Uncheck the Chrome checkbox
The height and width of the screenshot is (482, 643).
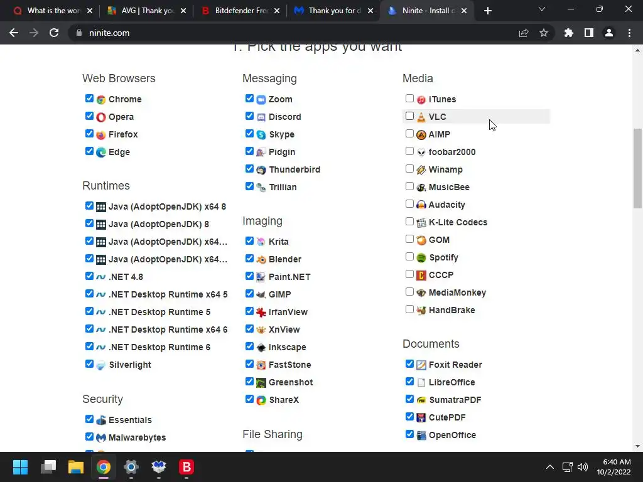pos(89,99)
